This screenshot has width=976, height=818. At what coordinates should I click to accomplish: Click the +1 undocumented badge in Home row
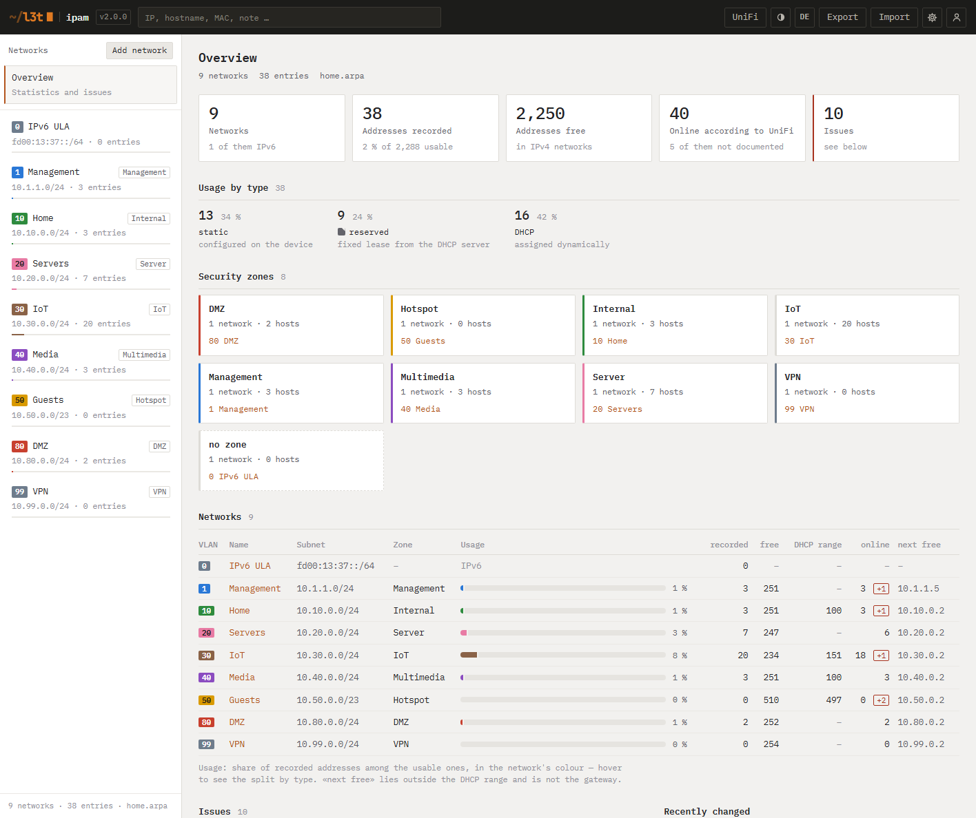pos(881,611)
